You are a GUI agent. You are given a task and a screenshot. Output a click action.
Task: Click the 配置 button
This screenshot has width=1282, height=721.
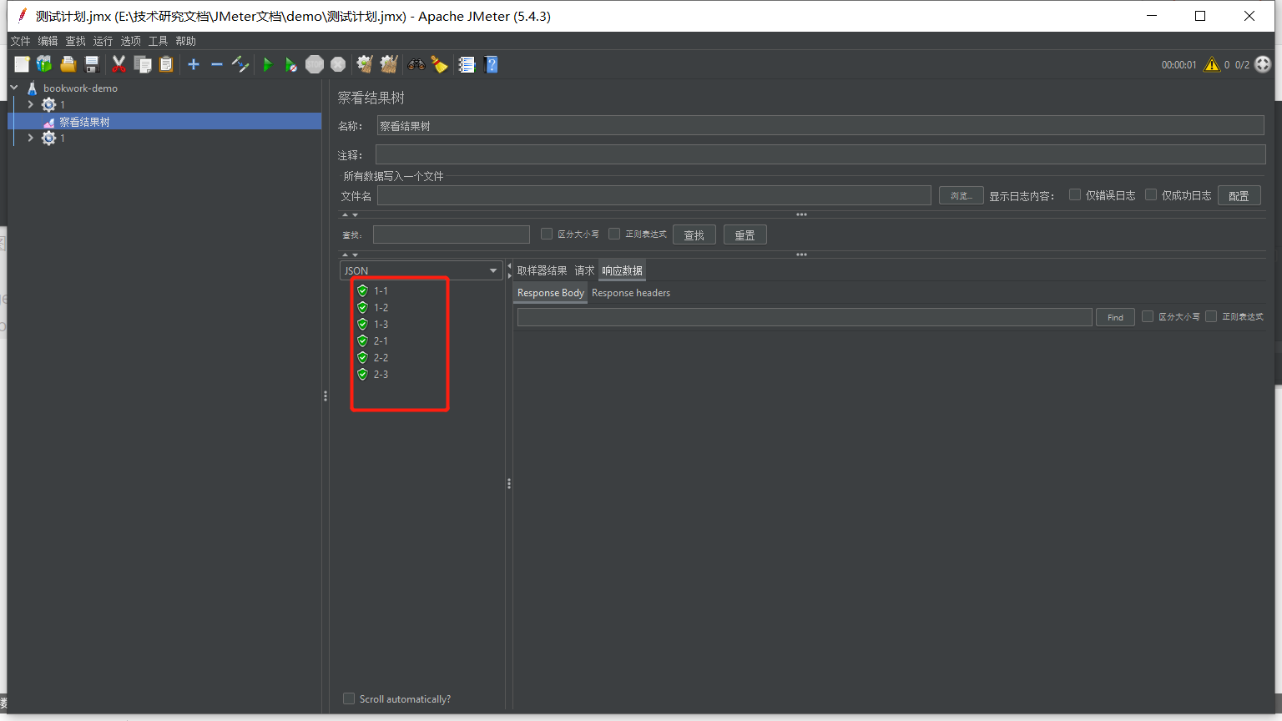pos(1239,195)
